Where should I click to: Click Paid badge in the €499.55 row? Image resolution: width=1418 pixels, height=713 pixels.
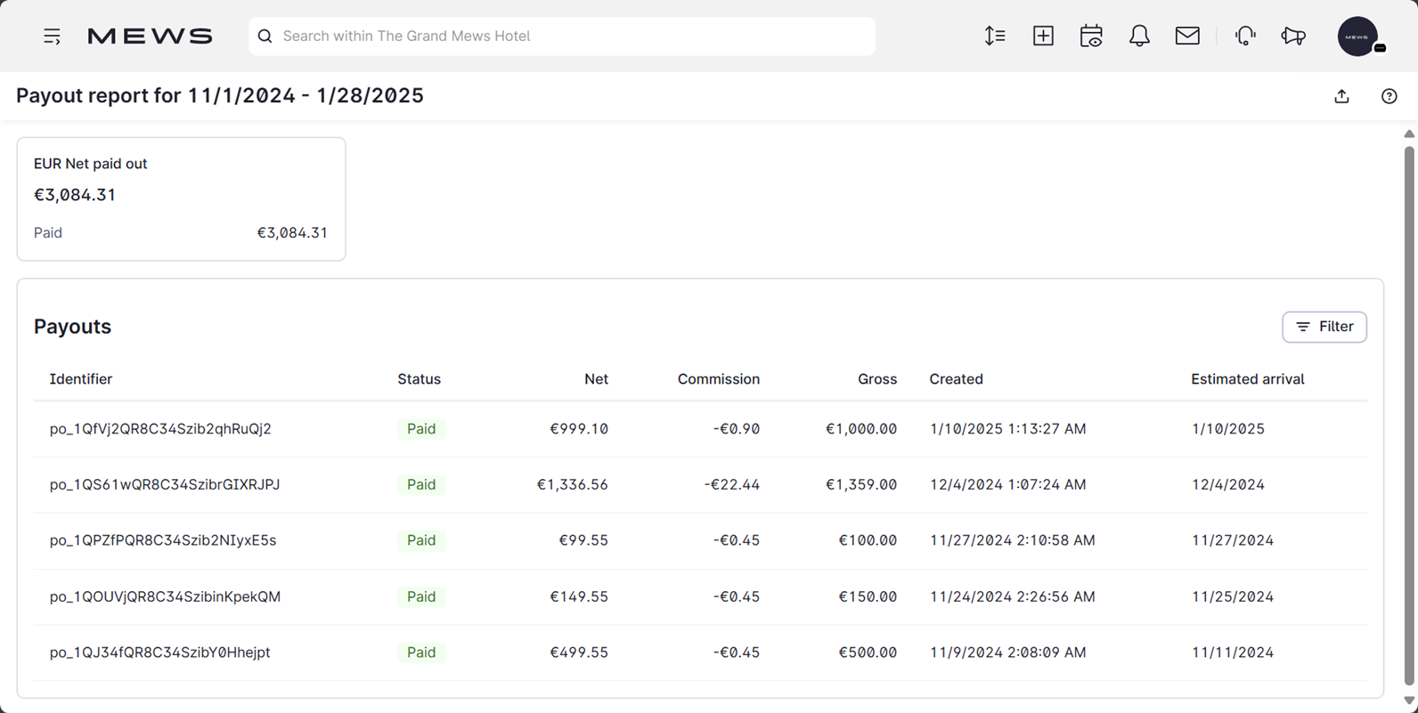421,652
